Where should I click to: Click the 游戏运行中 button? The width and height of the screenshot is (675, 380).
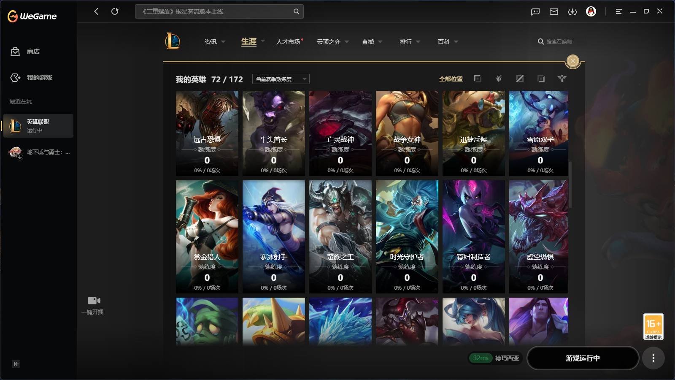point(583,358)
